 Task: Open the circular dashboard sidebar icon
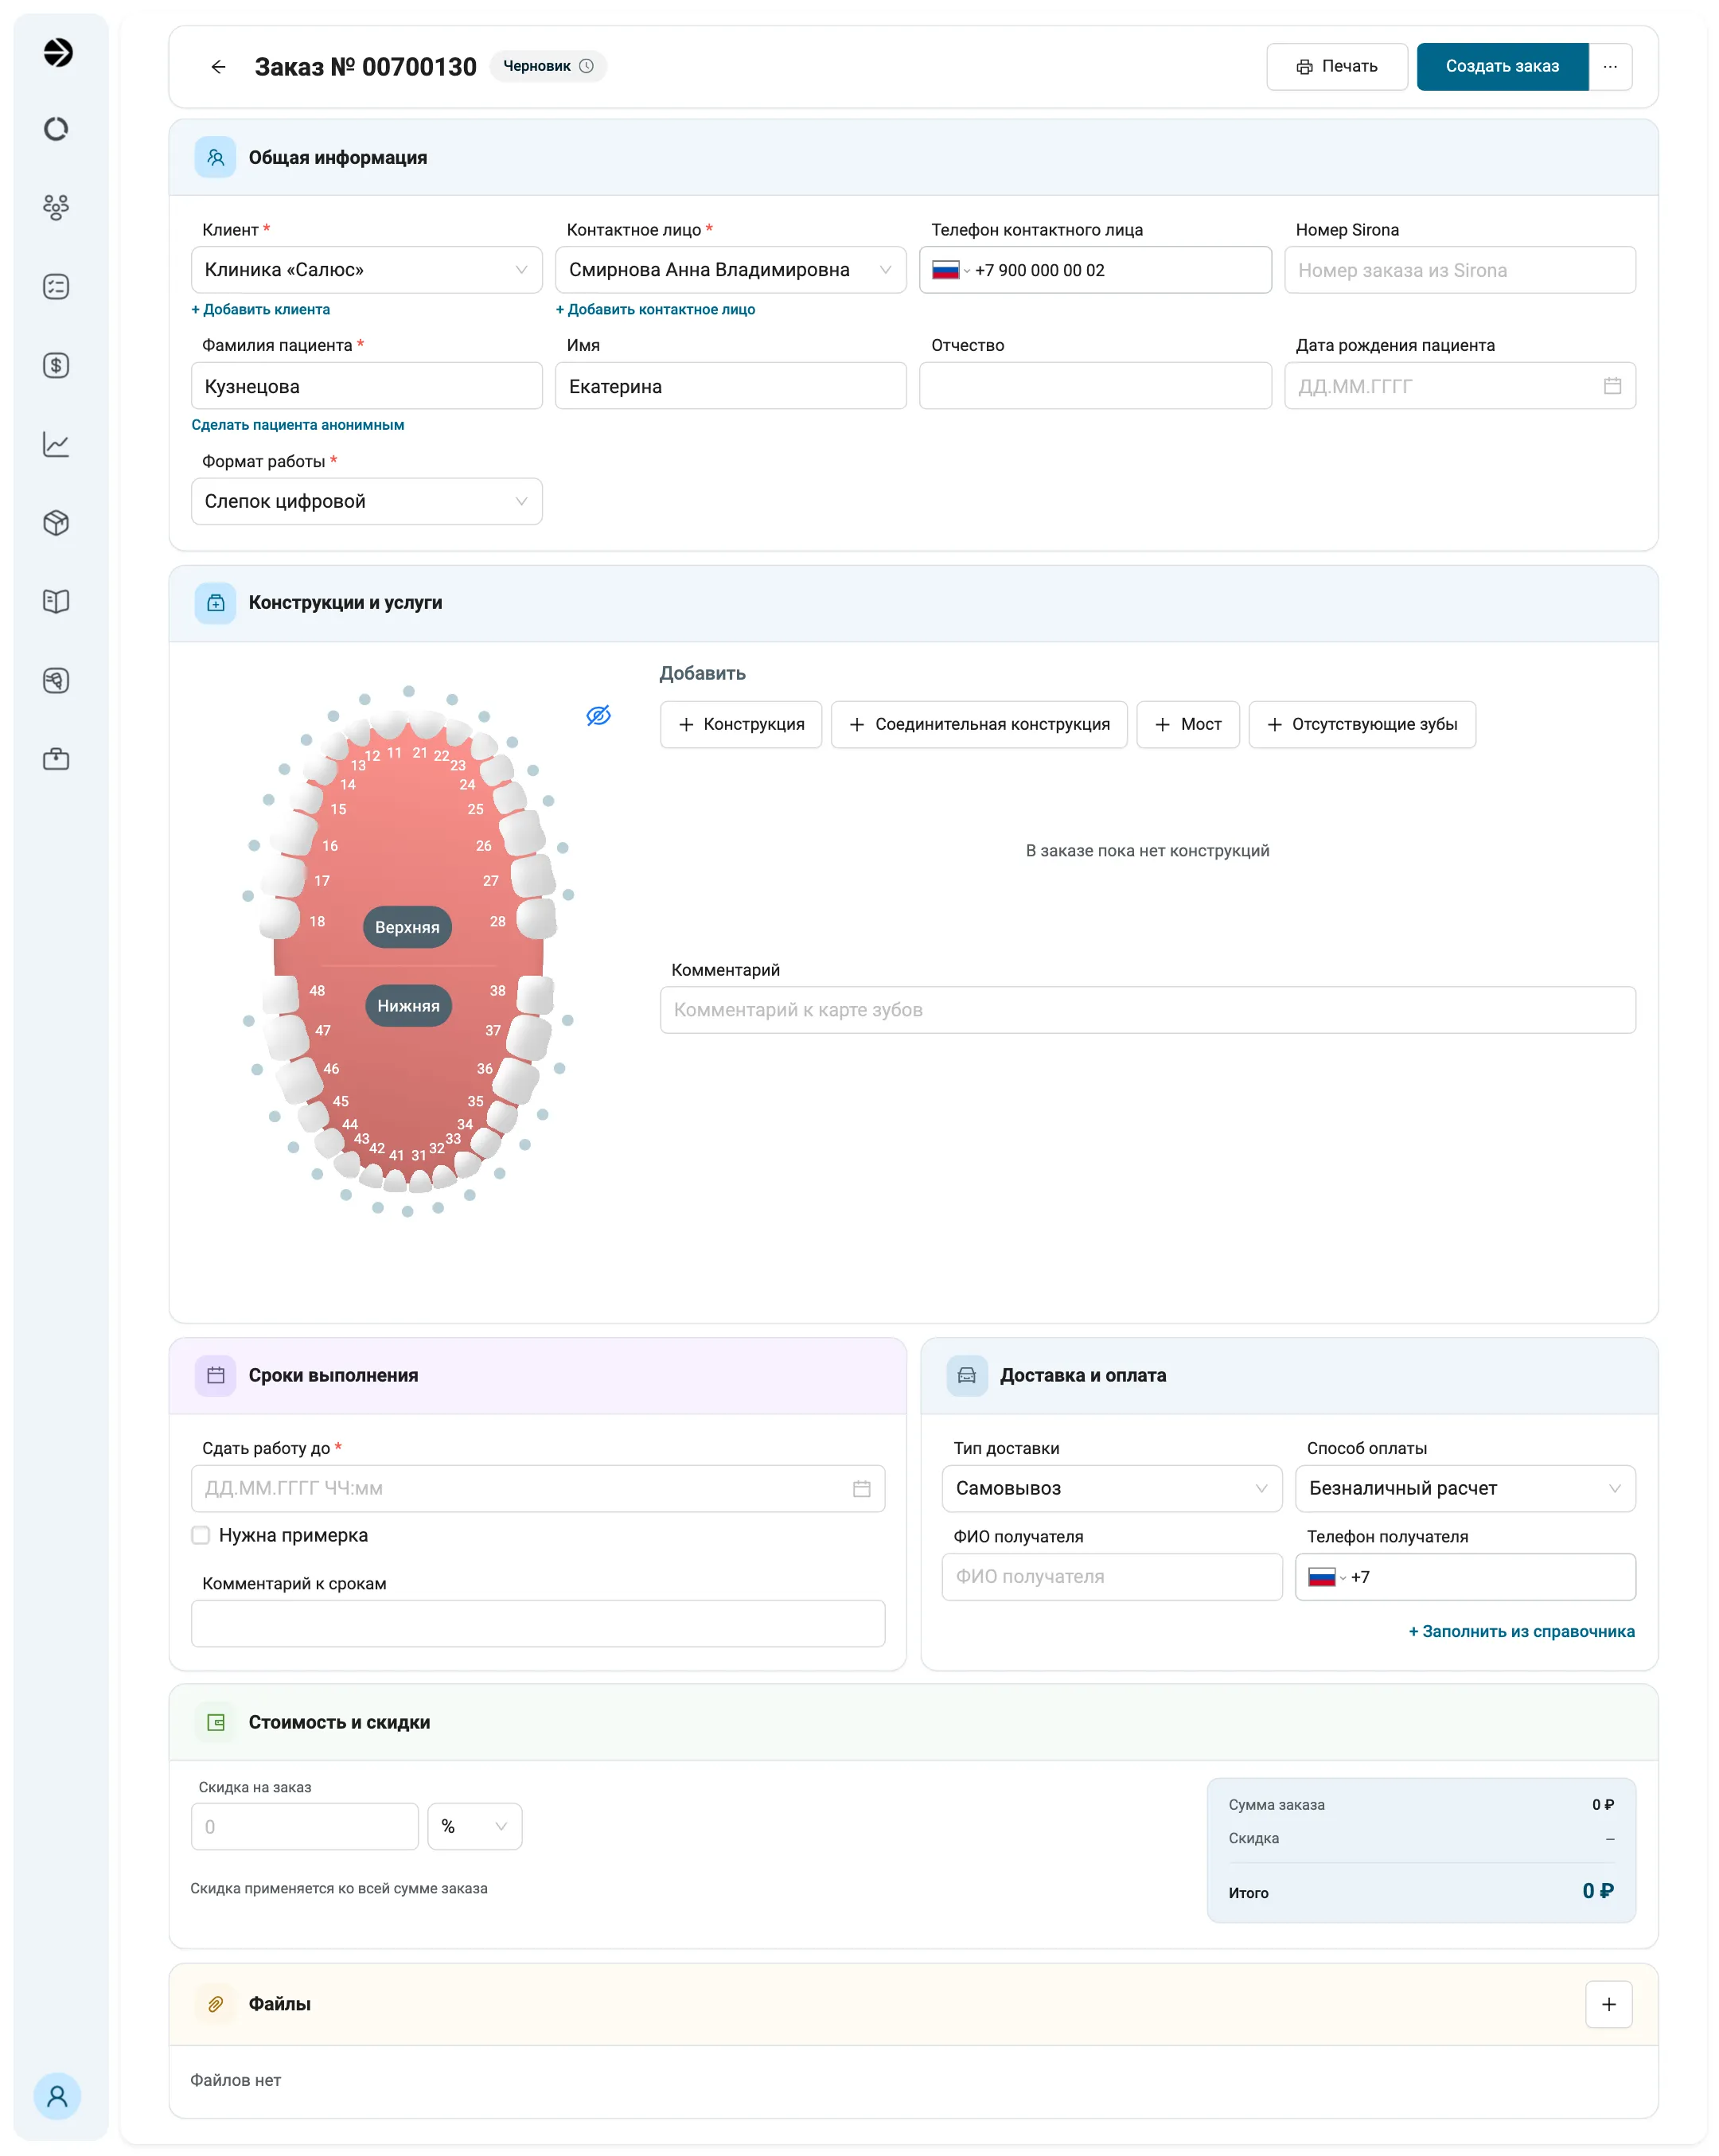tap(56, 129)
